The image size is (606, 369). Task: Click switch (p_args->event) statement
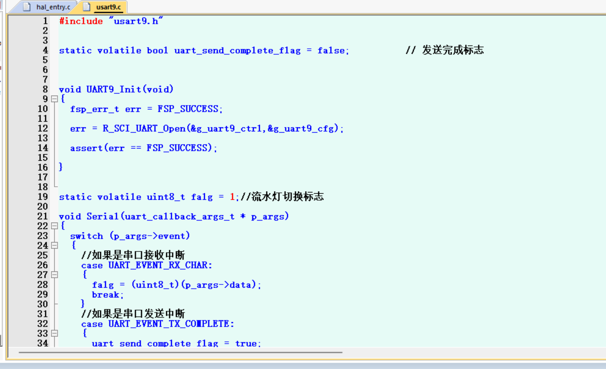130,236
